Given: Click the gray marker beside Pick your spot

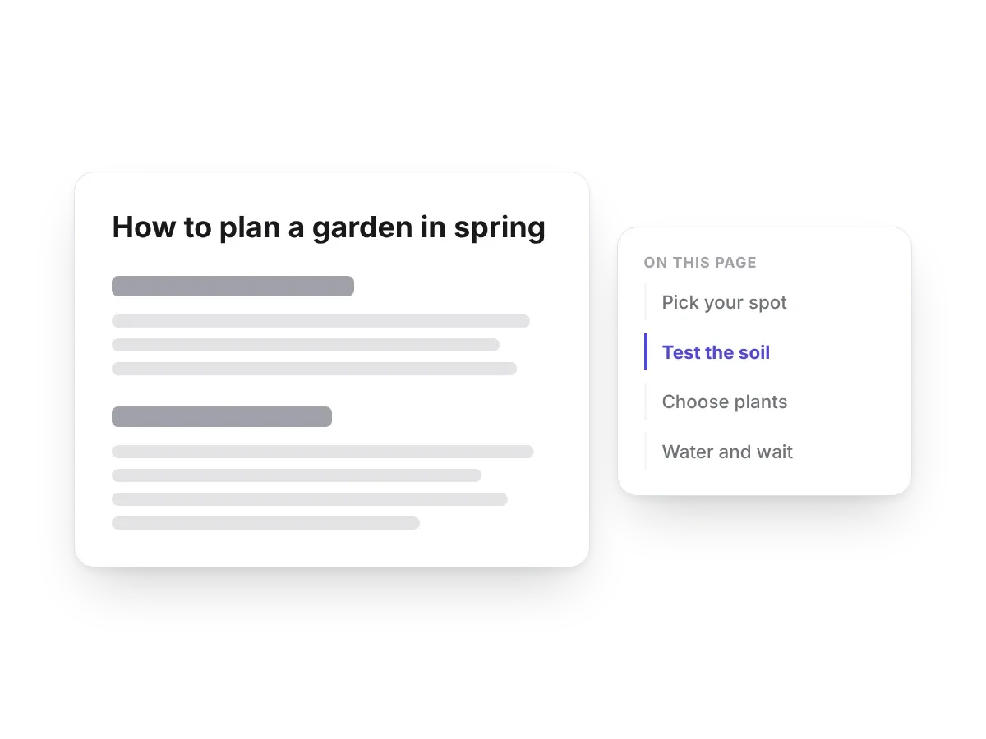Looking at the screenshot, I should coord(646,302).
